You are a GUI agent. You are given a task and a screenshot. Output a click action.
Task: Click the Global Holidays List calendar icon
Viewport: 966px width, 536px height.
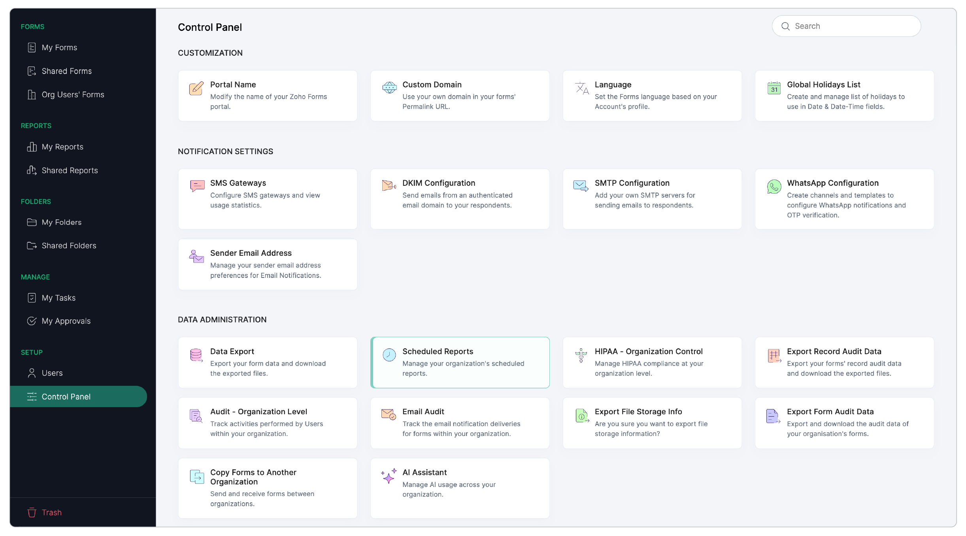coord(774,88)
